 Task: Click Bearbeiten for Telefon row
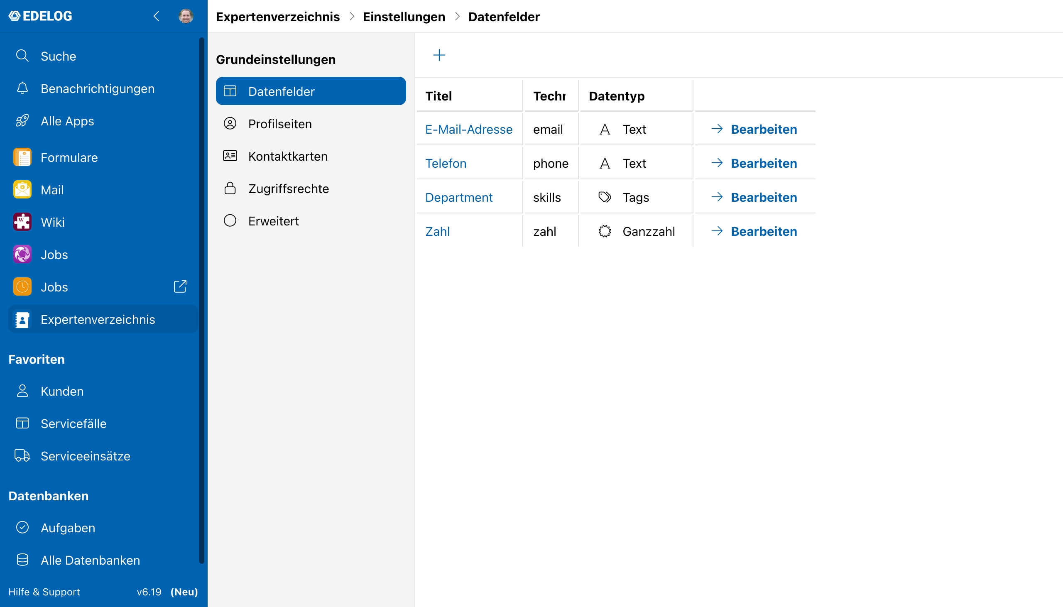pyautogui.click(x=754, y=164)
